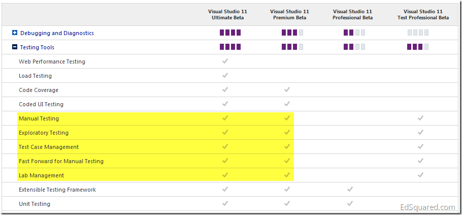The image size is (462, 215).
Task: Click Professional rating bar for Debugging and Diagnostics
Action: pos(354,33)
